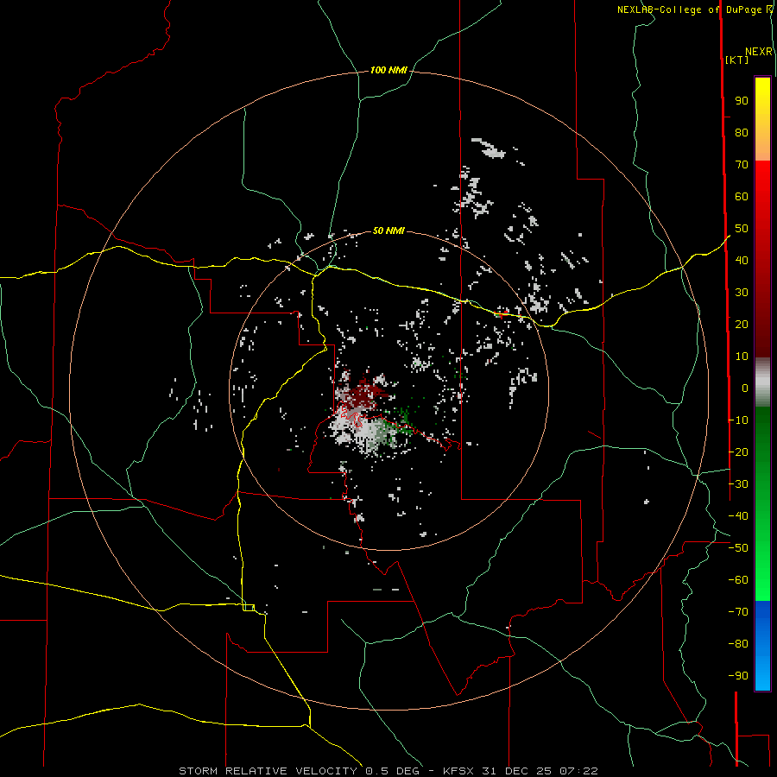Click the KFSX station identifier

460,771
